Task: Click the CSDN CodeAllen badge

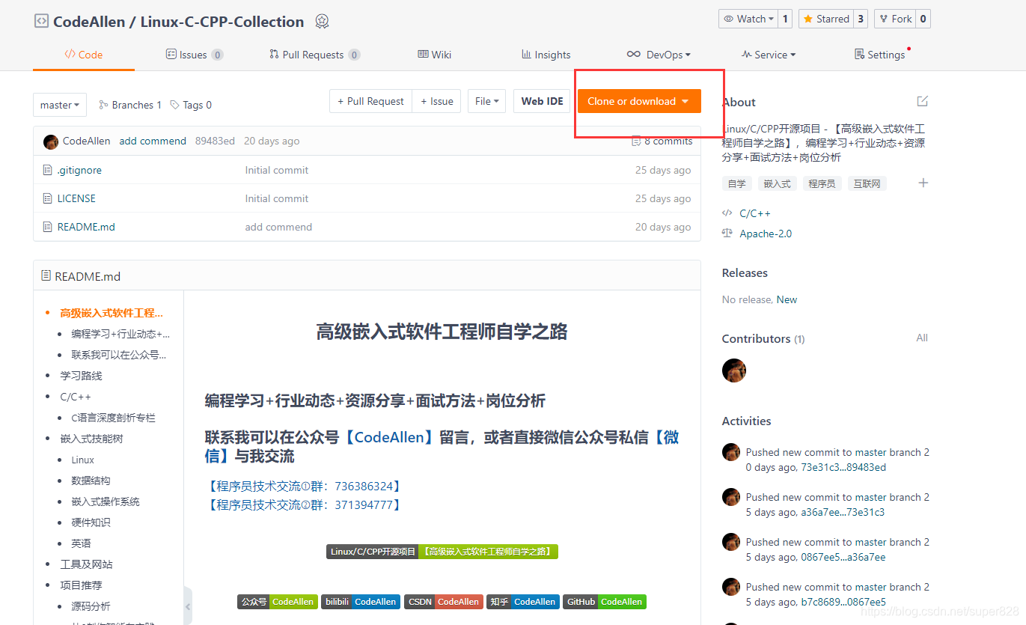Action: (x=444, y=602)
